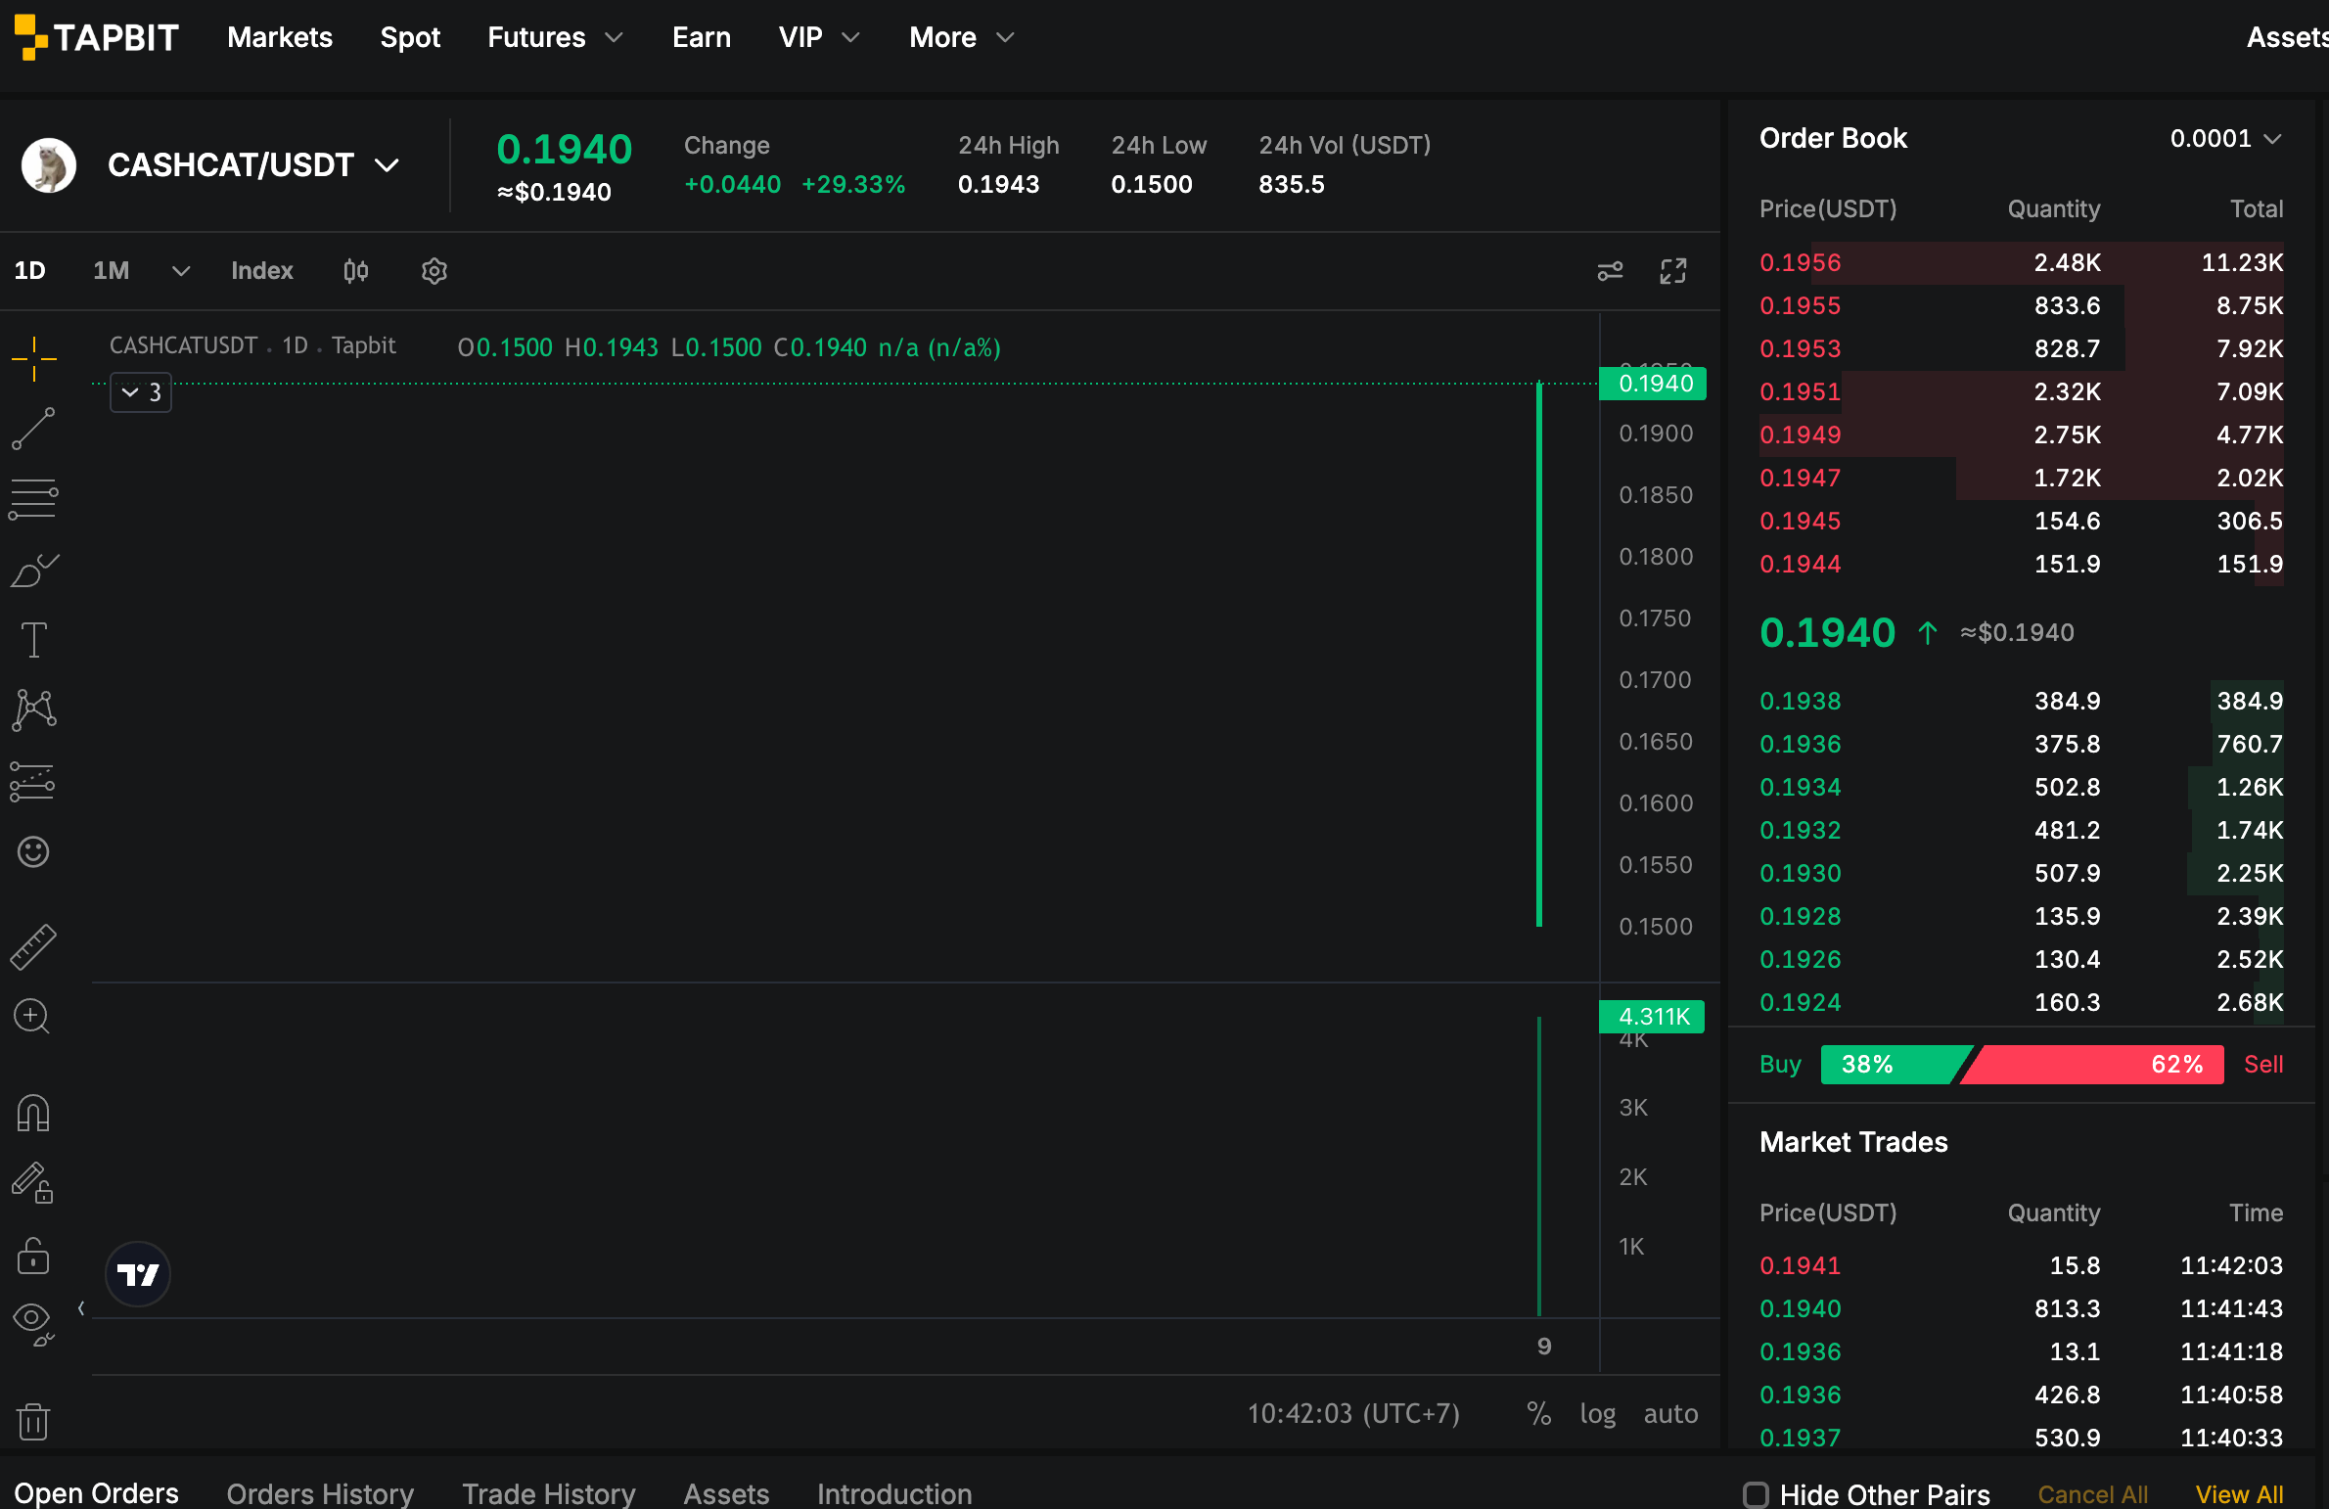The width and height of the screenshot is (2329, 1509).
Task: Switch chart to Index price
Action: 261,271
